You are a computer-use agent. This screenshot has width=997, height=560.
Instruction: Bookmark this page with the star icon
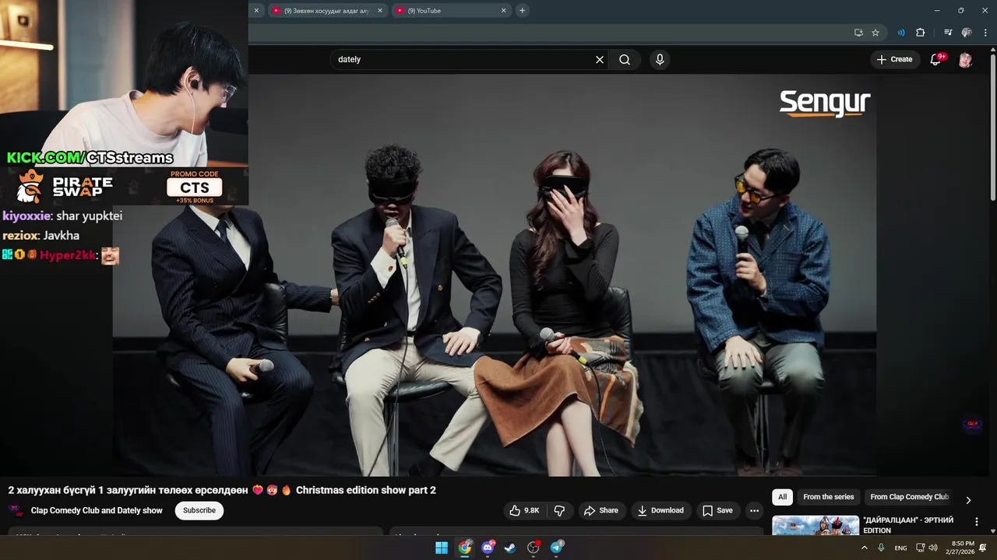875,33
